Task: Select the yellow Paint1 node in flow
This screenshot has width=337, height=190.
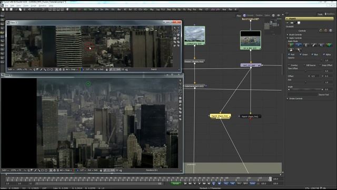Action: coord(220,116)
